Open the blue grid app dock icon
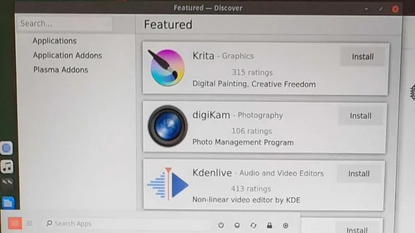The width and height of the screenshot is (415, 233). click(x=7, y=148)
